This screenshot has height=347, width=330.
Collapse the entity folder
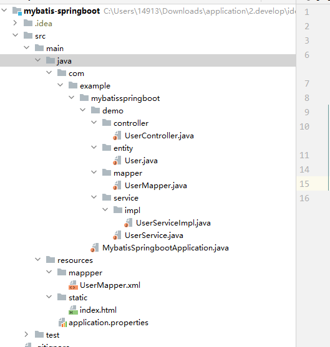[94, 147]
